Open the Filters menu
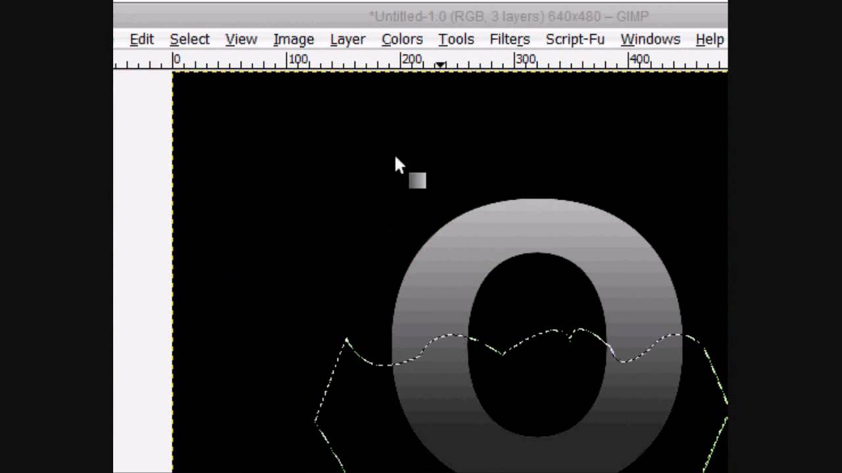 (x=509, y=39)
